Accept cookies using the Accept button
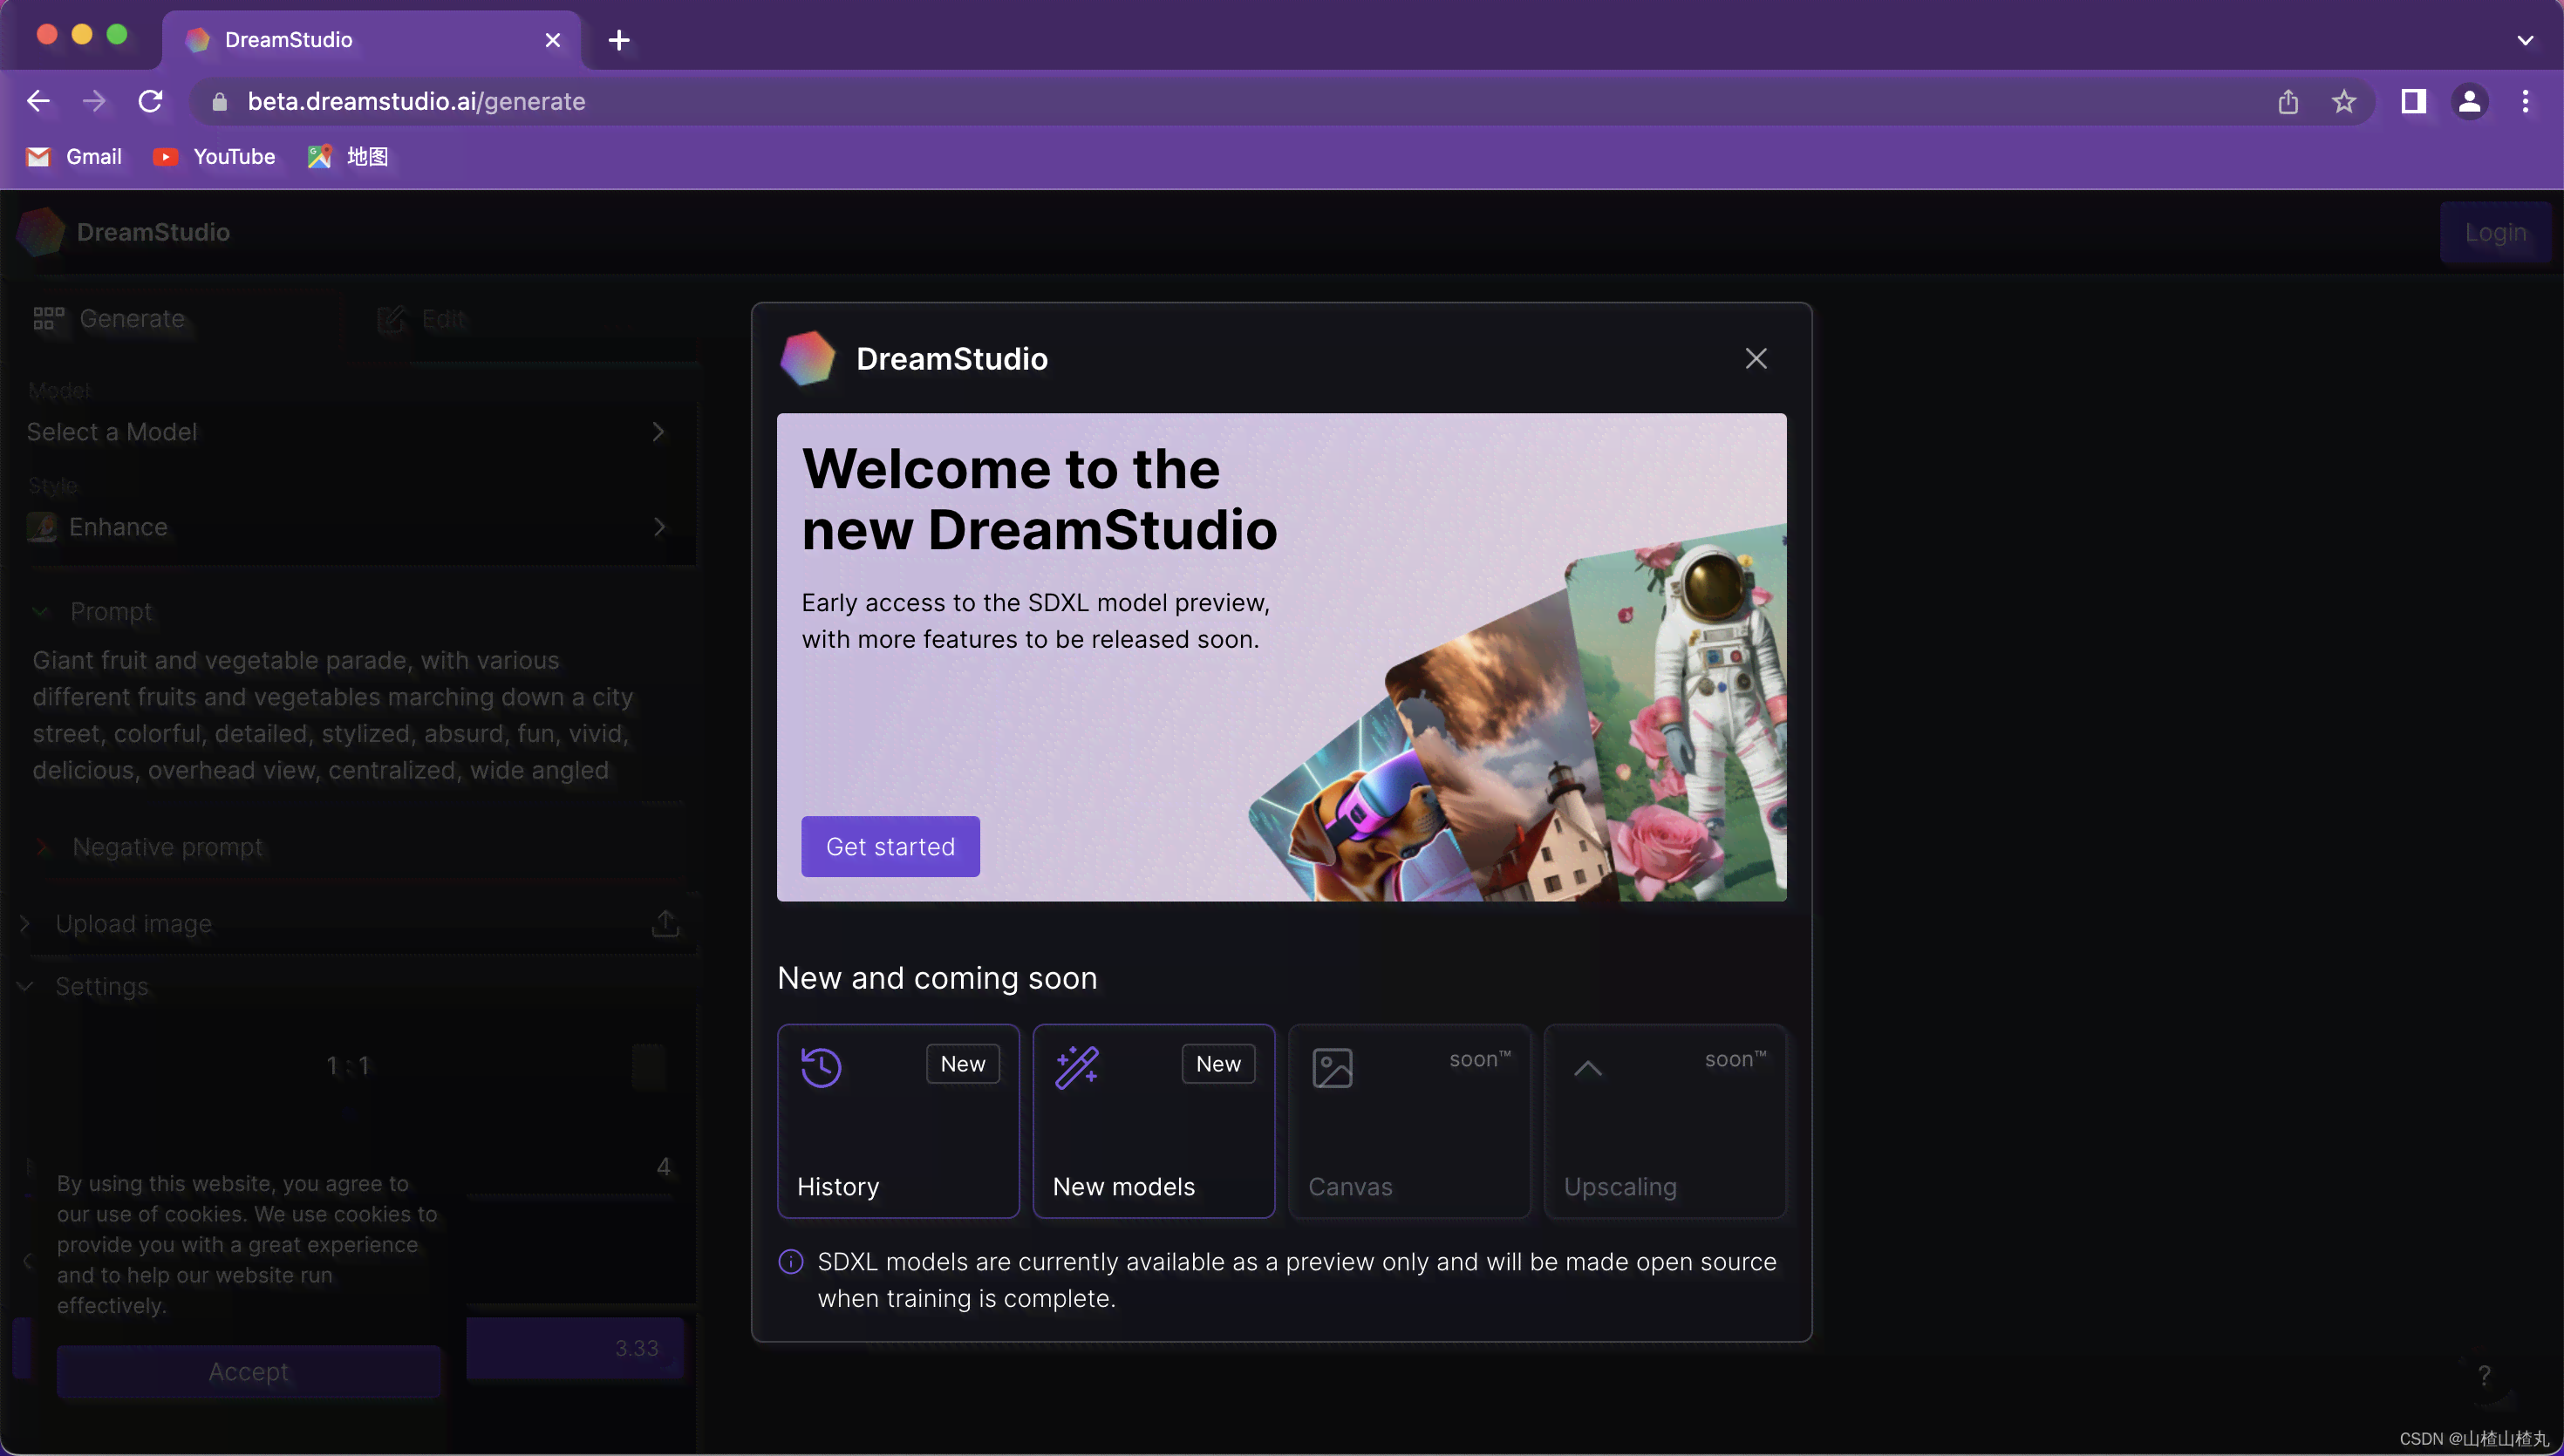 (249, 1370)
